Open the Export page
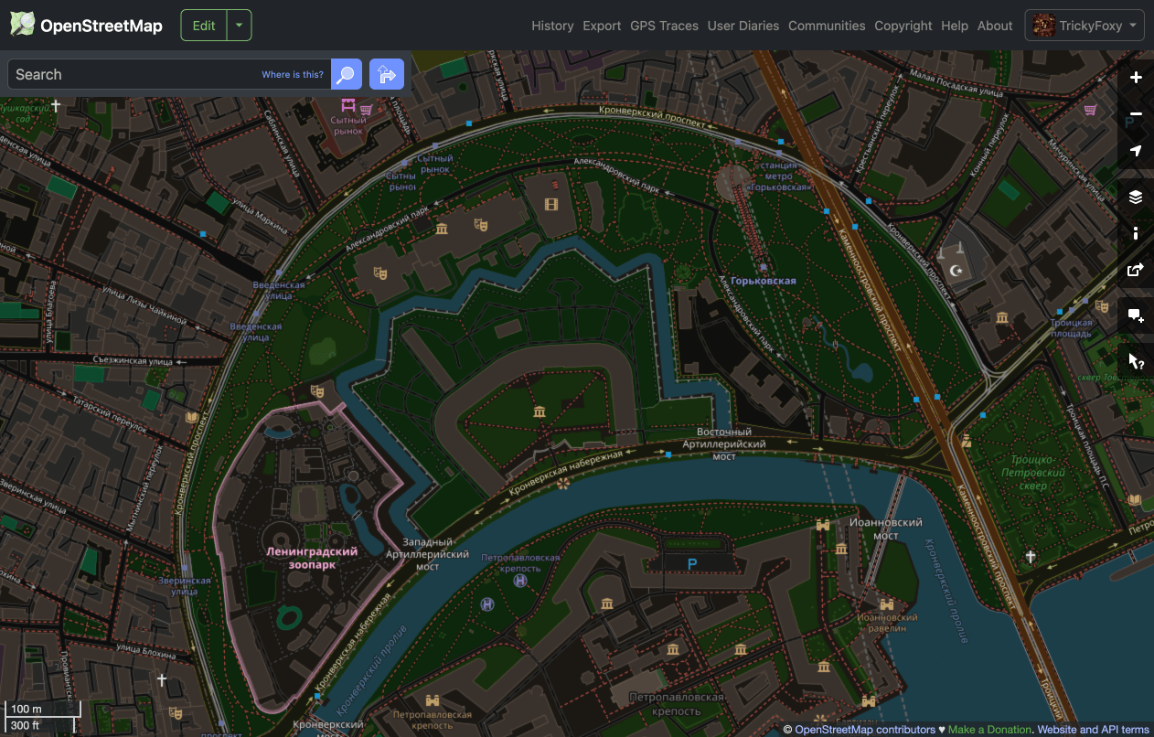 point(602,26)
